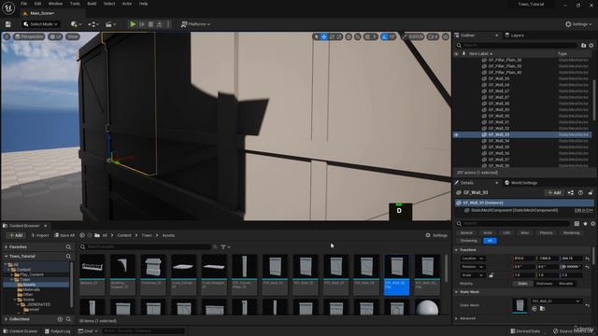Image resolution: width=598 pixels, height=336 pixels.
Task: Toggle visibility eye of selected GF_Wall row
Action: [457, 134]
